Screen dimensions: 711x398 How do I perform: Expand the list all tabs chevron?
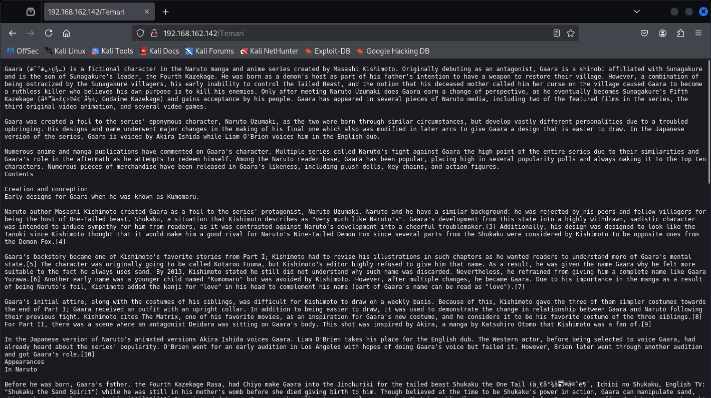(636, 12)
